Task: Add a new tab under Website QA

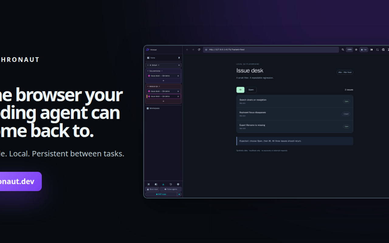Action: pos(164,101)
